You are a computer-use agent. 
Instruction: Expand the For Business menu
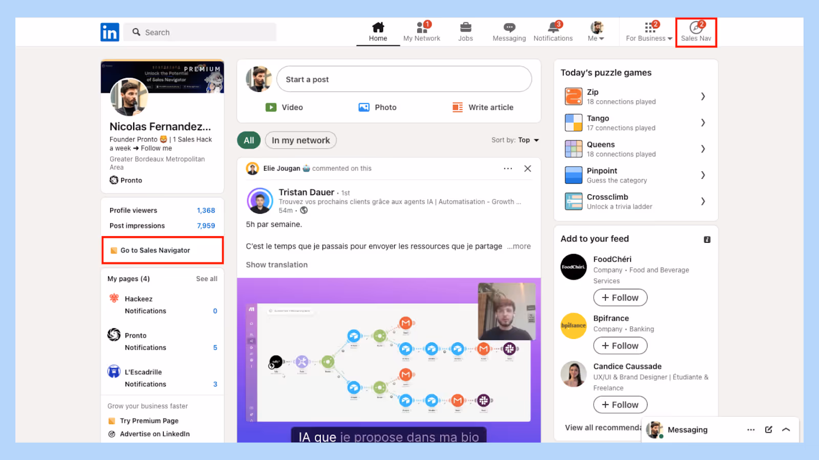(649, 32)
